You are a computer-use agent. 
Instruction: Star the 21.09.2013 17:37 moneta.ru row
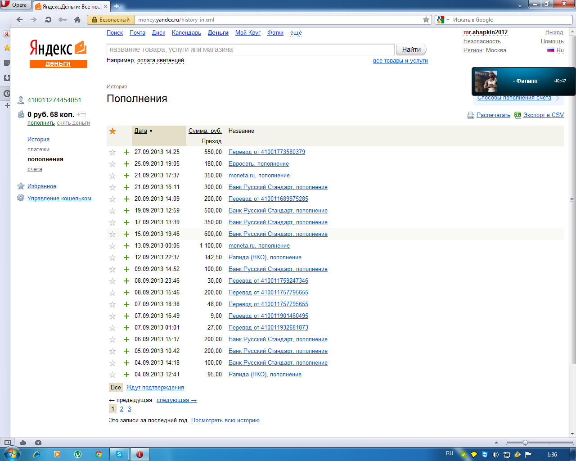112,176
